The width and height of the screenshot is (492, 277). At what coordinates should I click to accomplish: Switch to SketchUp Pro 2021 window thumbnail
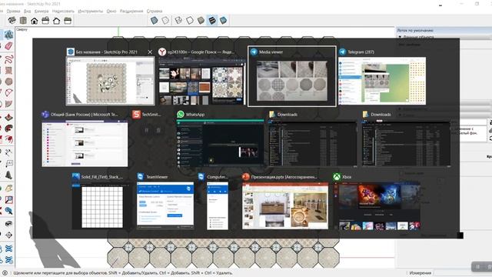[110, 81]
